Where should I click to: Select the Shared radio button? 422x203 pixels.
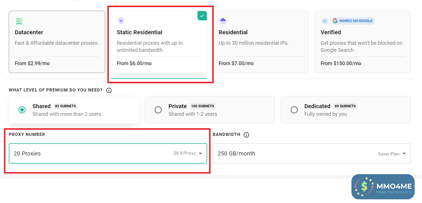[x=22, y=110]
